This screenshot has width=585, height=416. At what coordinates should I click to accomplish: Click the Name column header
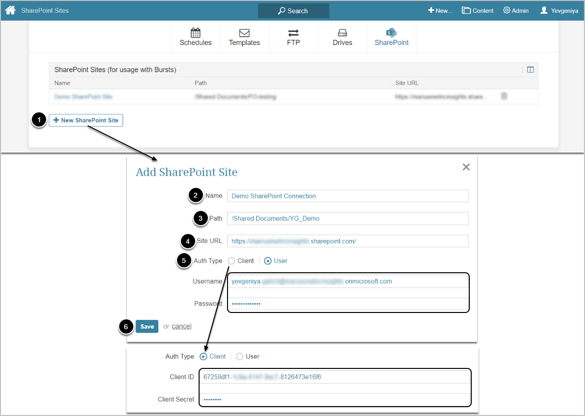62,83
